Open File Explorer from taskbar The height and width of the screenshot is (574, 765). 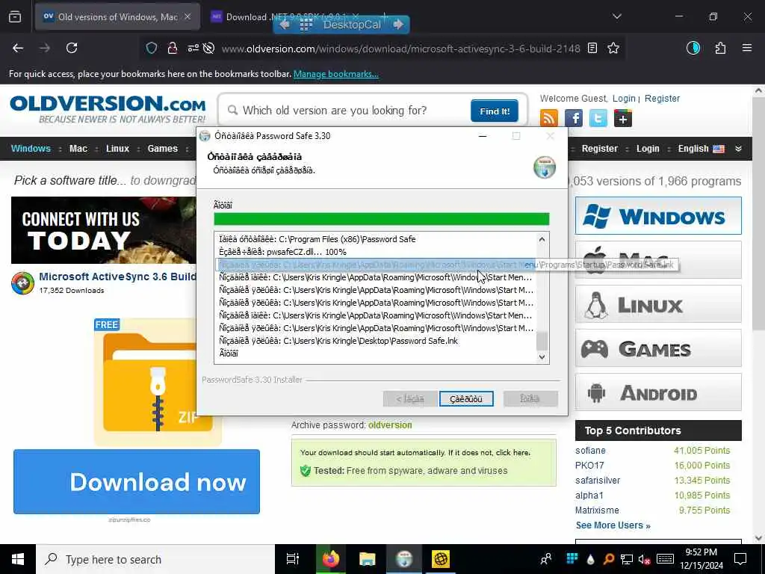[x=367, y=559]
